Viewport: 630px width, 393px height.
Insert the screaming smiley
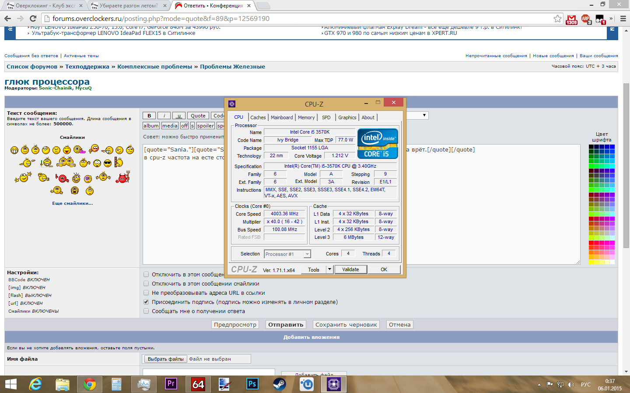(x=75, y=190)
